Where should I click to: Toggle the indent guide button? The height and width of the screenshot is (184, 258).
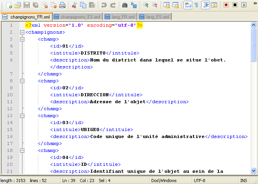tap(205, 5)
